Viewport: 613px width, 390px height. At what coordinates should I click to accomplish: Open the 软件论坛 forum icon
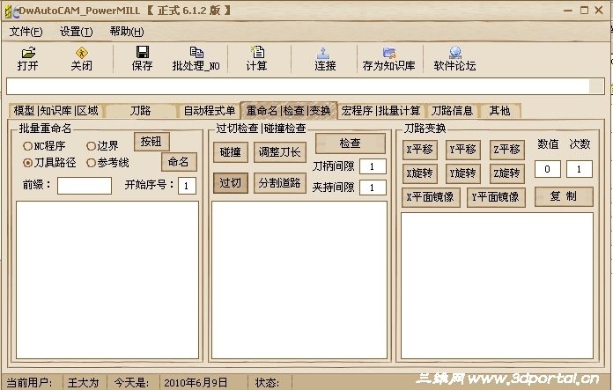pos(455,52)
